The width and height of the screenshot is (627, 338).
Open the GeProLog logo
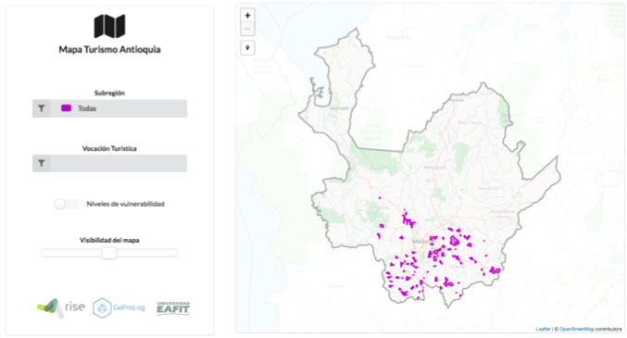pos(119,308)
